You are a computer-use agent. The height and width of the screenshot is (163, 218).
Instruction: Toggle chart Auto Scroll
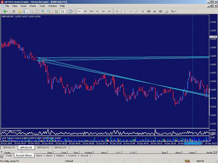tap(57, 11)
